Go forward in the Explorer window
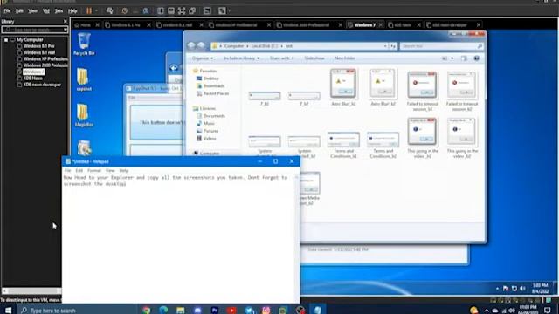This screenshot has width=559, height=314. pos(201,46)
